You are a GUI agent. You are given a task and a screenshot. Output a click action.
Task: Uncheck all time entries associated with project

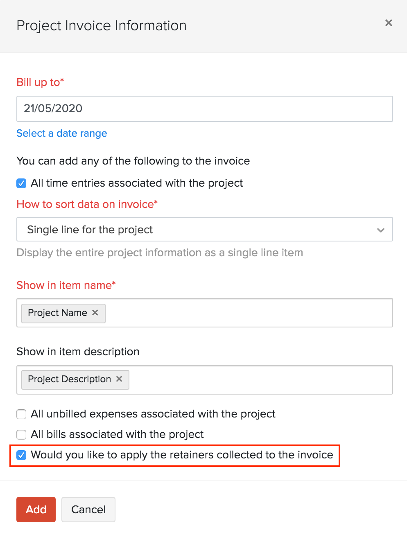click(x=21, y=183)
